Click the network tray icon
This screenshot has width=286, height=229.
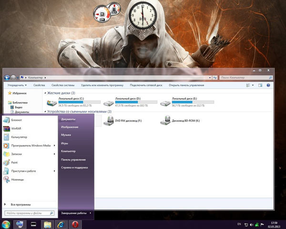[x=246, y=225]
